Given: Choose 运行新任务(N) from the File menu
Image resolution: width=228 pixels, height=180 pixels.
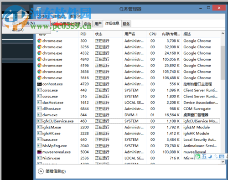Looking at the screenshot, I should [26, 23].
